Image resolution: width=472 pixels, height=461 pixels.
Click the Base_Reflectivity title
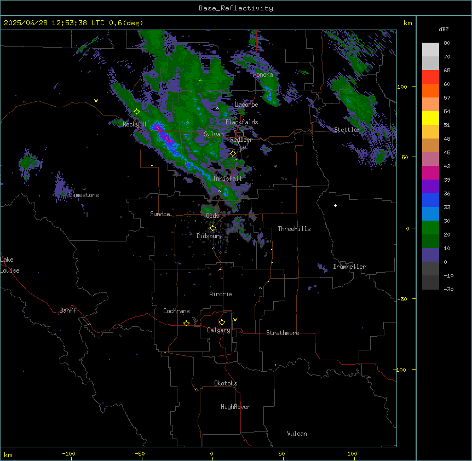click(x=236, y=8)
